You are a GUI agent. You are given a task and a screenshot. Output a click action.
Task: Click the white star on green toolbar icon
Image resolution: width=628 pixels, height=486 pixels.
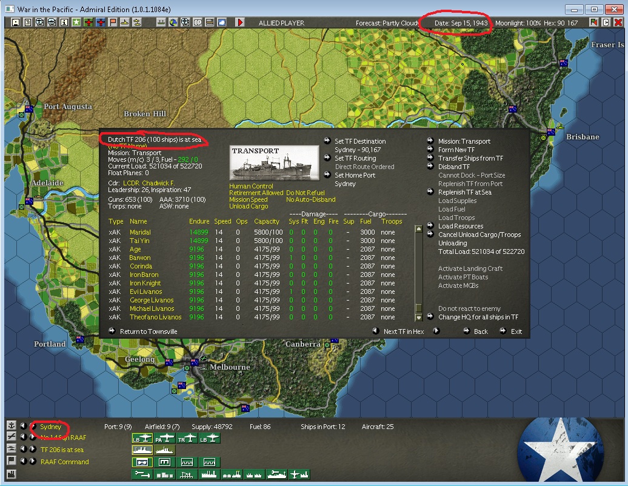[76, 22]
